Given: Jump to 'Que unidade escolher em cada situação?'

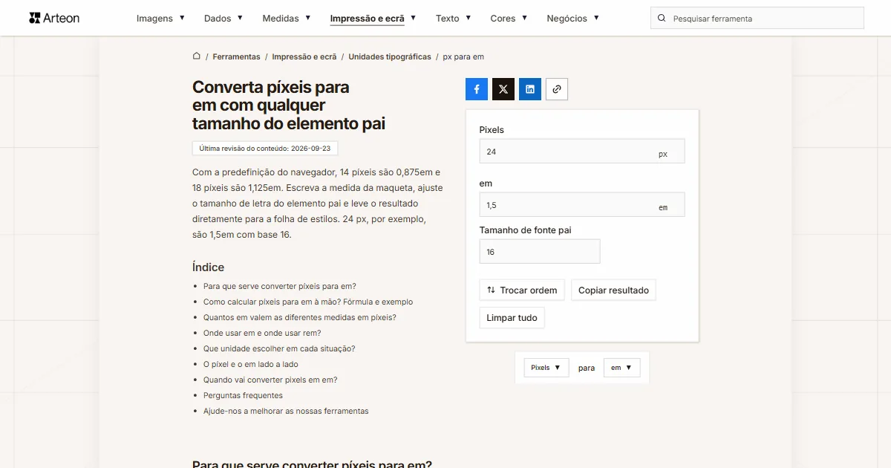Looking at the screenshot, I should pos(279,348).
